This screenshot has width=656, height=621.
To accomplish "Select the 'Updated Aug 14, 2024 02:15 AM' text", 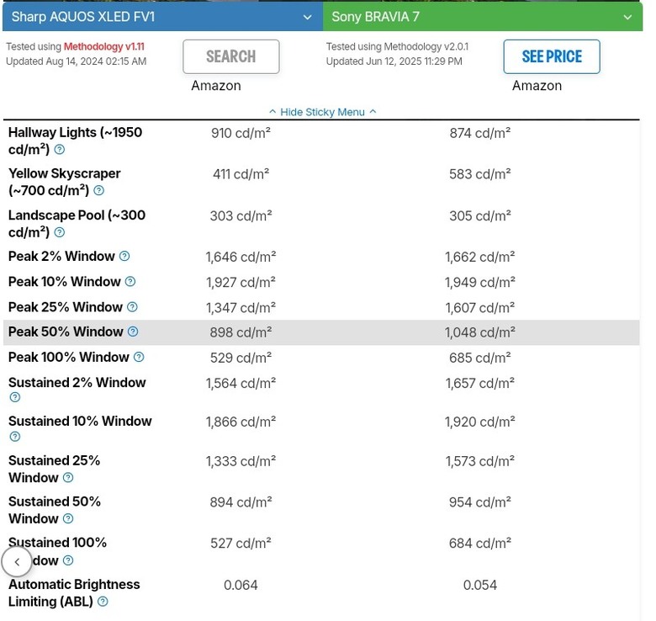I will [x=77, y=61].
